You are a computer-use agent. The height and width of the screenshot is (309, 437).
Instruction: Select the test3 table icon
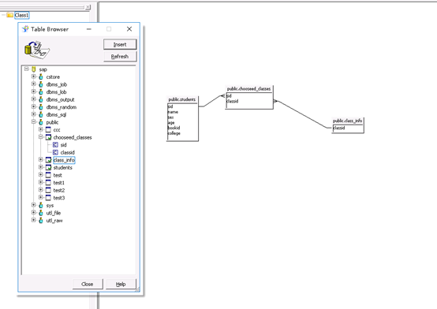tap(48, 198)
